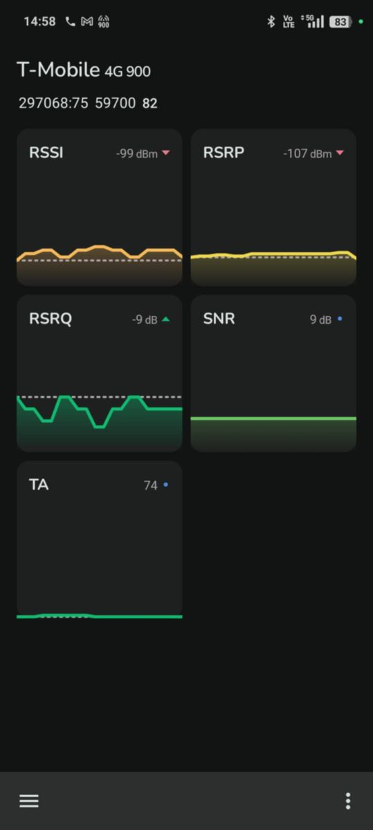Open the RSSI signal chart card
Viewport: 373px width, 830px height.
point(99,207)
